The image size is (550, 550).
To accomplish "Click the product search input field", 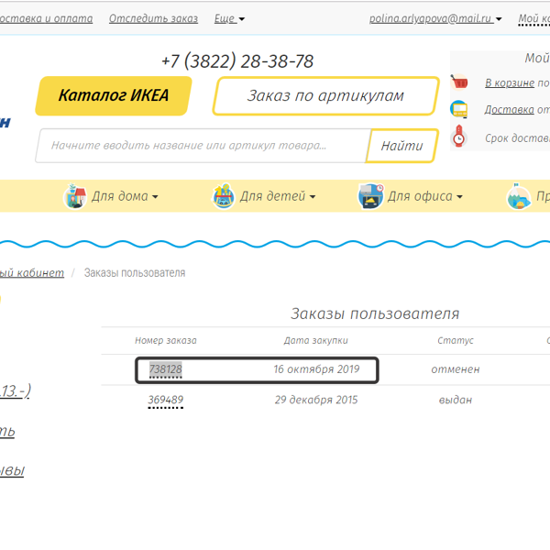I will click(x=200, y=146).
